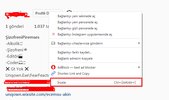The height and width of the screenshot is (100, 169).
Task: Click the -Şizofreni bio line
Action: (x=16, y=50)
